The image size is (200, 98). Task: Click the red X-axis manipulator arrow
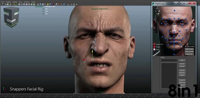[84, 60]
